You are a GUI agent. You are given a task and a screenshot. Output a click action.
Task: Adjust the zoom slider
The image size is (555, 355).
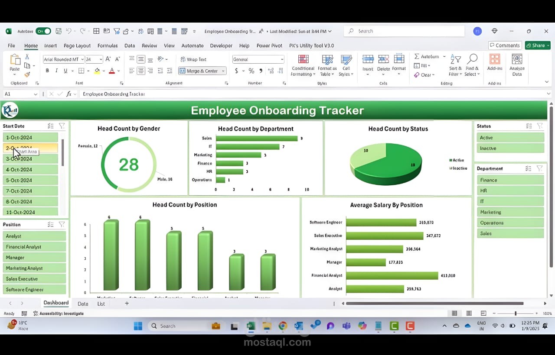516,313
